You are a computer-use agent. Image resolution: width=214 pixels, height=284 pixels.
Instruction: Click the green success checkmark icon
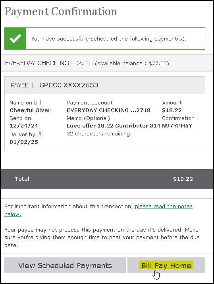(x=15, y=39)
